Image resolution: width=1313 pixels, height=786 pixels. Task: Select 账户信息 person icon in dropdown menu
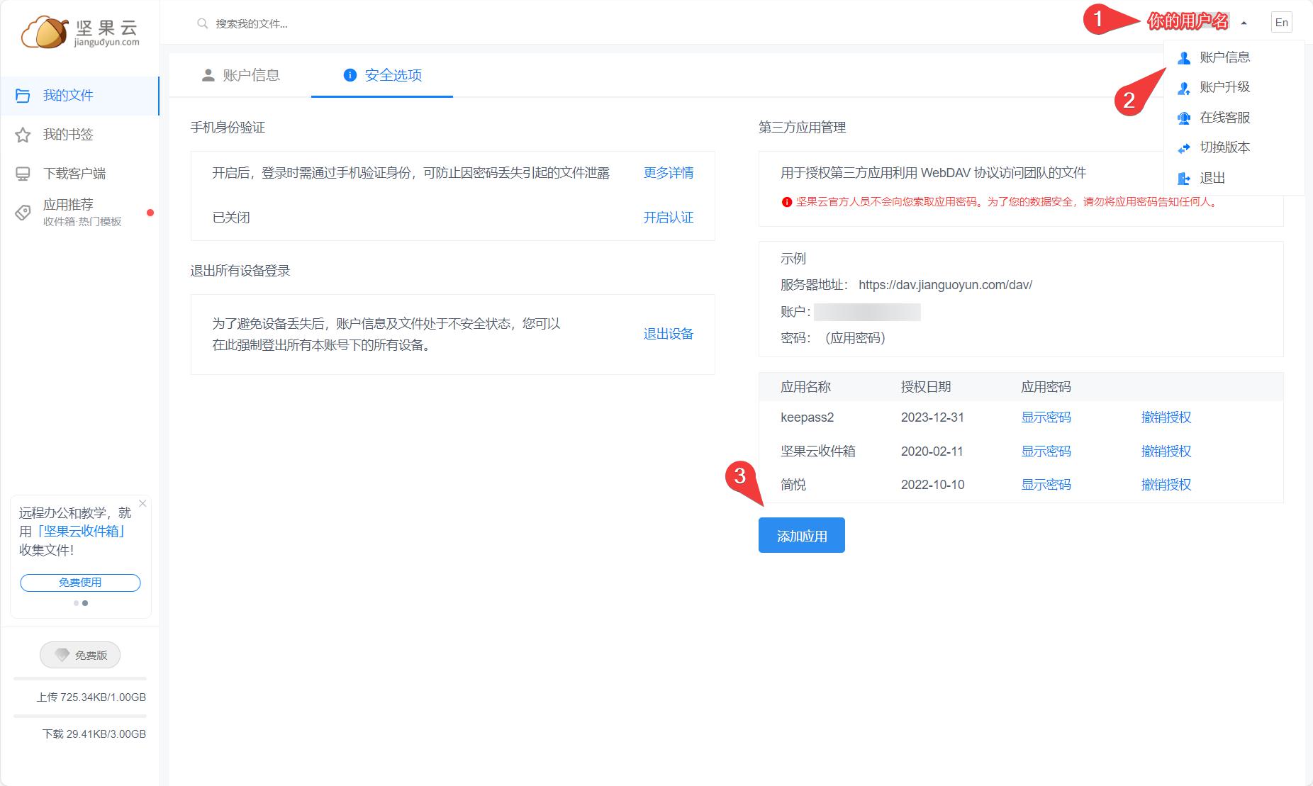click(x=1183, y=57)
